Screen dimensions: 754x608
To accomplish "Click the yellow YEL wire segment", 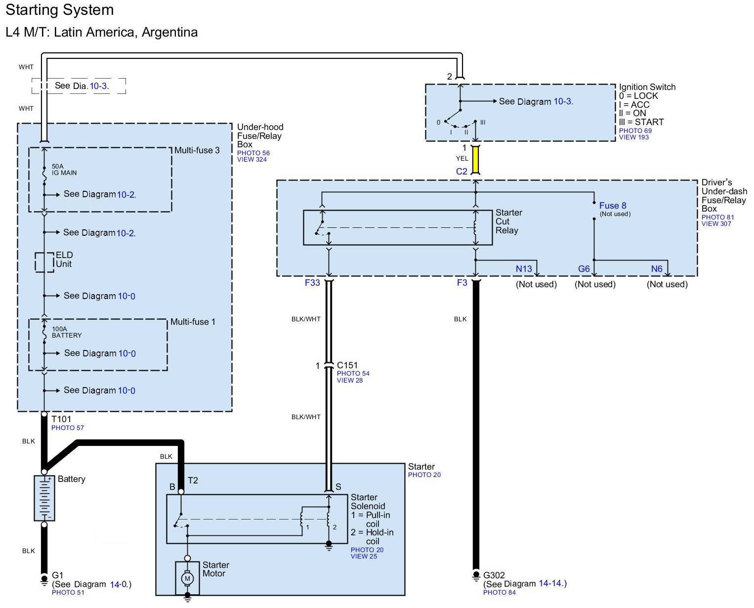I will pyautogui.click(x=476, y=159).
